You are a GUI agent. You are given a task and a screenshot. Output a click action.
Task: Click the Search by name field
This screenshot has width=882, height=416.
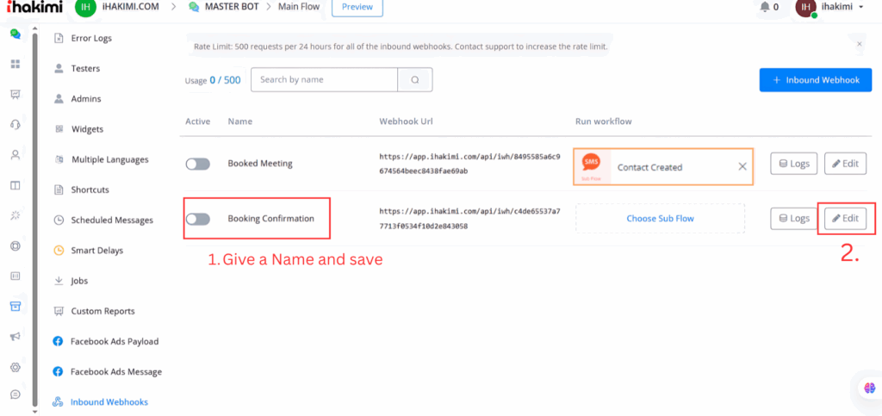[x=324, y=80]
